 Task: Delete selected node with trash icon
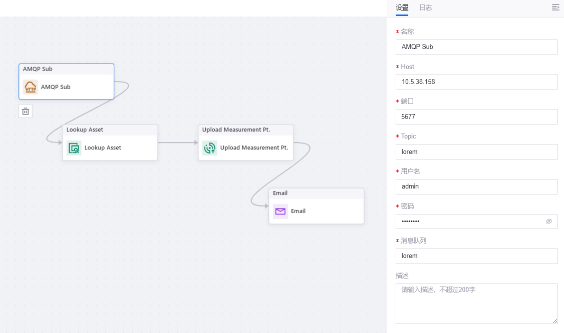[26, 111]
